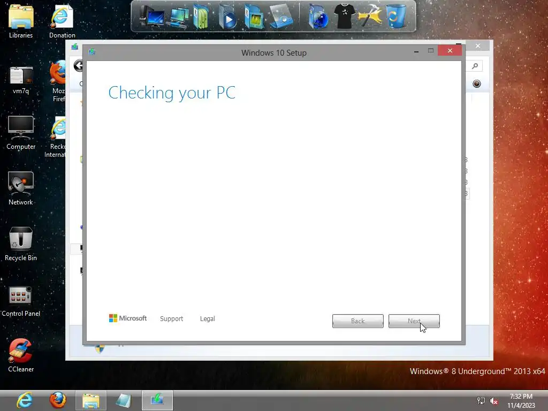Click the round dark button below background search
The image size is (548, 411).
(x=477, y=83)
